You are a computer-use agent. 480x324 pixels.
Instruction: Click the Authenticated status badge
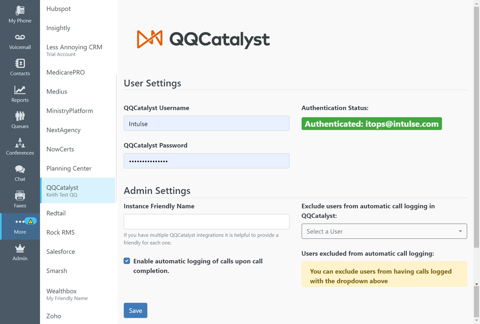372,124
